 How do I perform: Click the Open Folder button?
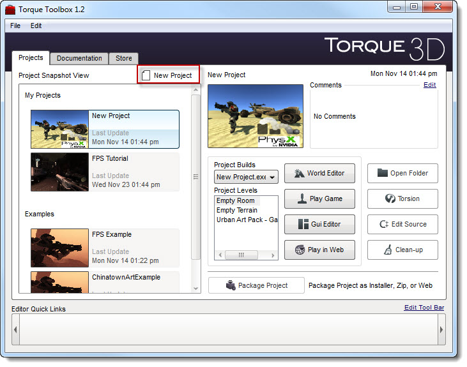point(402,173)
